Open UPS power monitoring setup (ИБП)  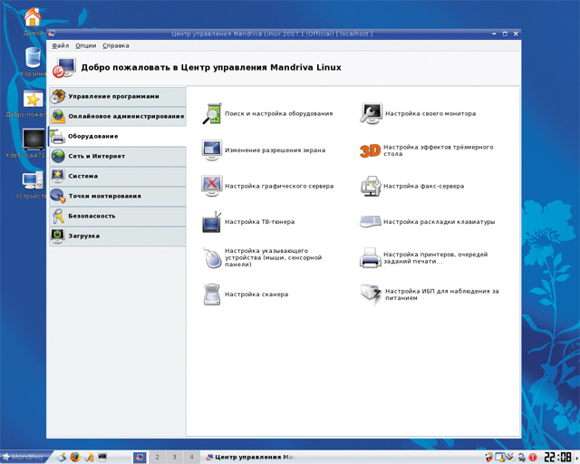(430, 295)
